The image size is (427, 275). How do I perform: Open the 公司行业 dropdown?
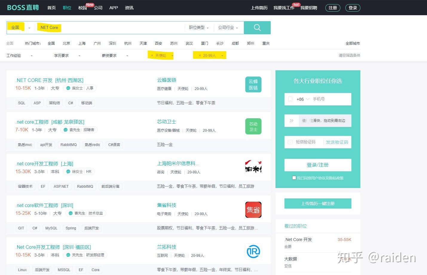pos(228,27)
